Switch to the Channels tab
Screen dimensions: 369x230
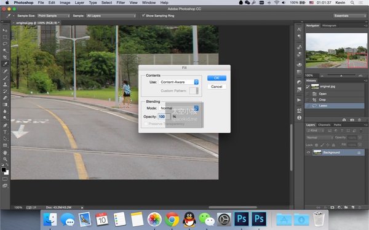[x=324, y=125]
